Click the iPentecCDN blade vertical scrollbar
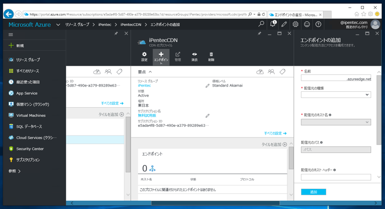The height and width of the screenshot is (209, 385). [x=291, y=158]
